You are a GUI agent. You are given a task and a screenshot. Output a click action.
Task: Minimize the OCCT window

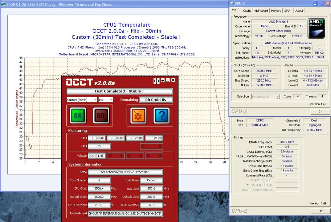coord(168,80)
